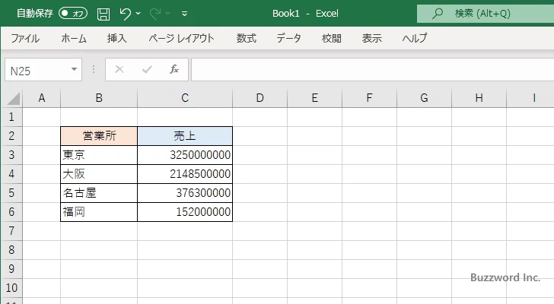Click the formula bar resize dots handle
This screenshot has height=304, width=554.
[94, 69]
